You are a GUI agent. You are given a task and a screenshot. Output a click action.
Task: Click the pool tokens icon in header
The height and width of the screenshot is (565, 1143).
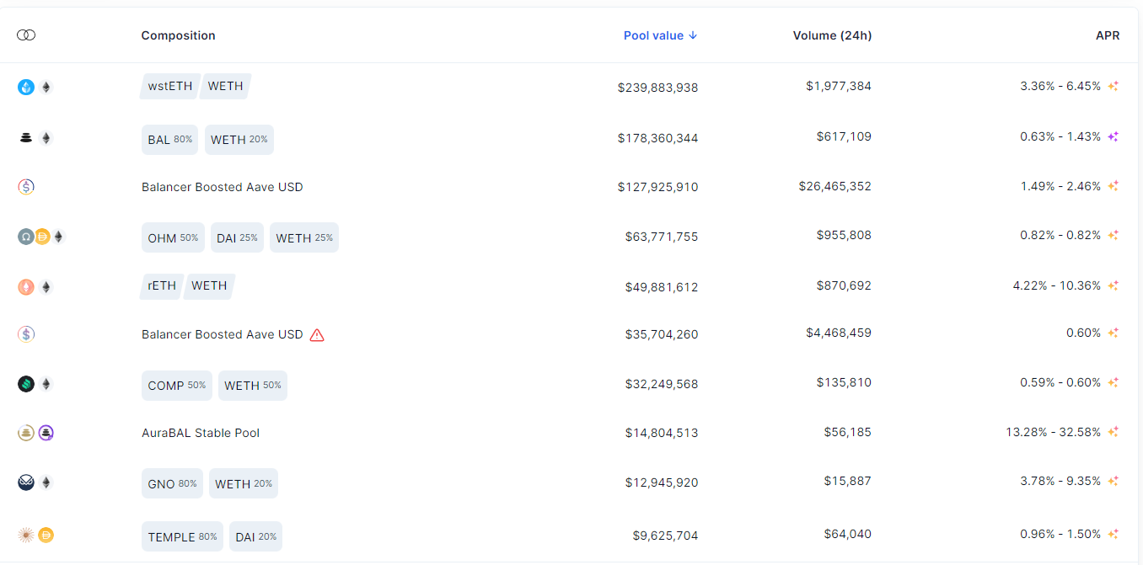pyautogui.click(x=26, y=35)
